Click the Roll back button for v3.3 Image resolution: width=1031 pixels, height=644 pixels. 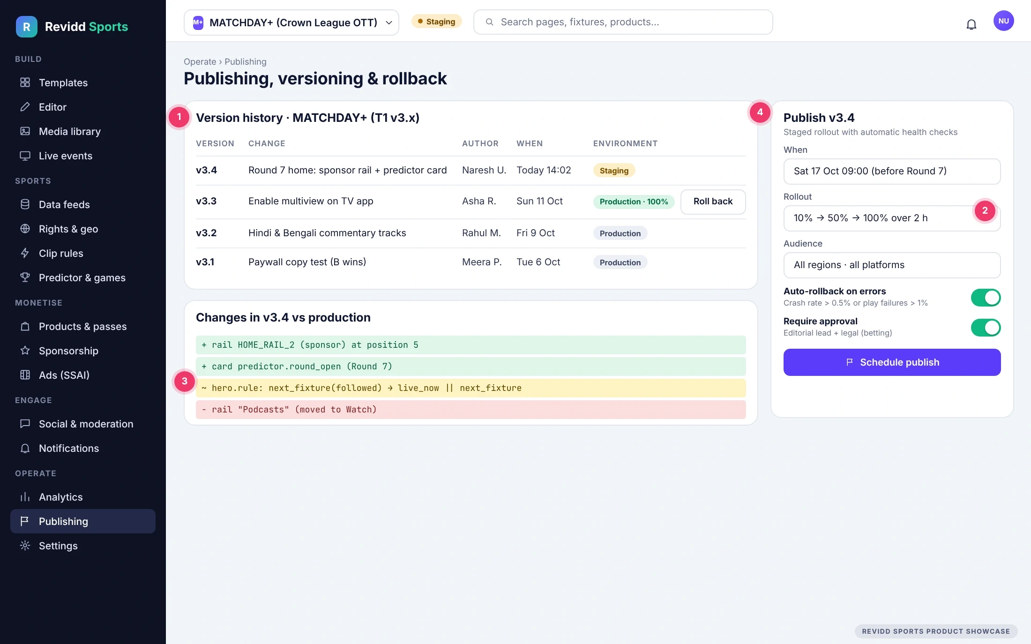pyautogui.click(x=713, y=202)
